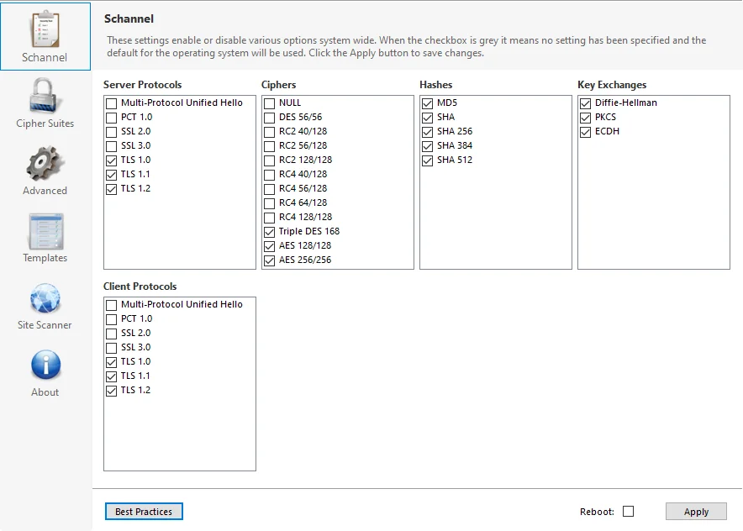Open the Advanced gear icon
Screen dimensions: 743x531
click(45, 164)
